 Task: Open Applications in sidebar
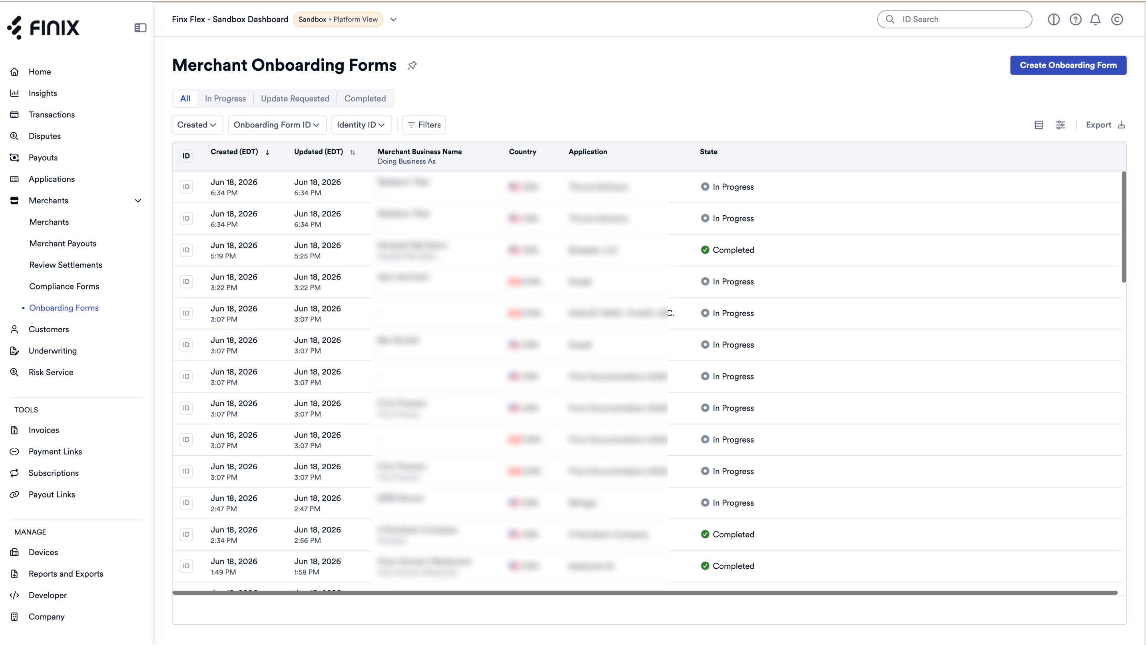pos(52,179)
